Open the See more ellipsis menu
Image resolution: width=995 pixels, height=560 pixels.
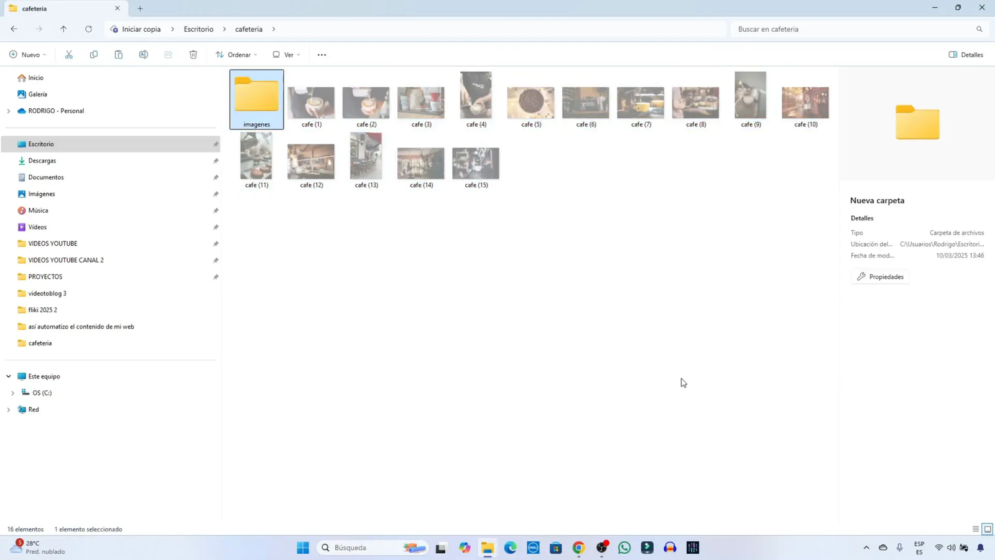coord(321,54)
